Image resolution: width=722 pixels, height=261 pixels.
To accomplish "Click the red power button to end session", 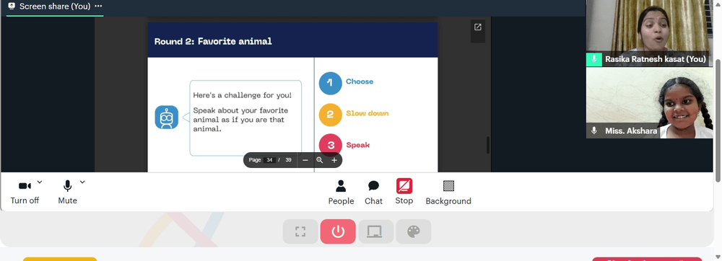I will (x=338, y=231).
